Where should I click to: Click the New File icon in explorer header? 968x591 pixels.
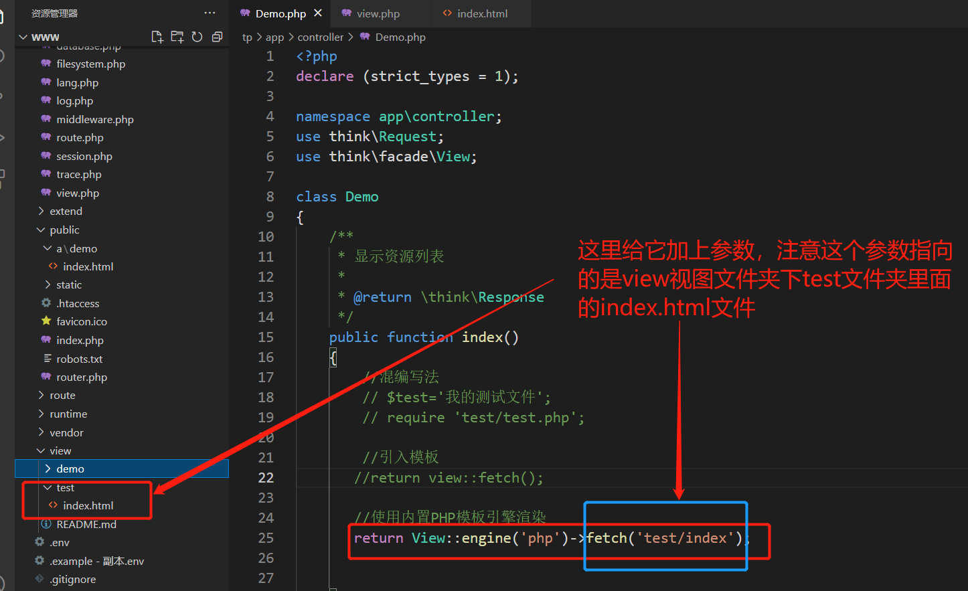(157, 37)
